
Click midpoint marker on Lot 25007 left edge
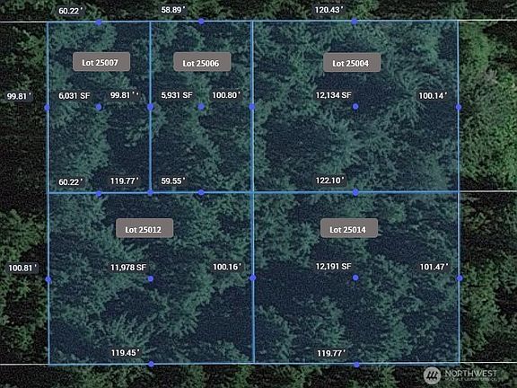pos(48,108)
